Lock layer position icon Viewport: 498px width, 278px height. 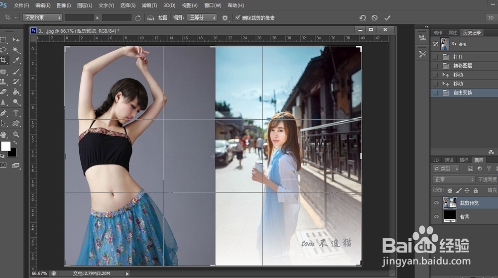pyautogui.click(x=467, y=190)
